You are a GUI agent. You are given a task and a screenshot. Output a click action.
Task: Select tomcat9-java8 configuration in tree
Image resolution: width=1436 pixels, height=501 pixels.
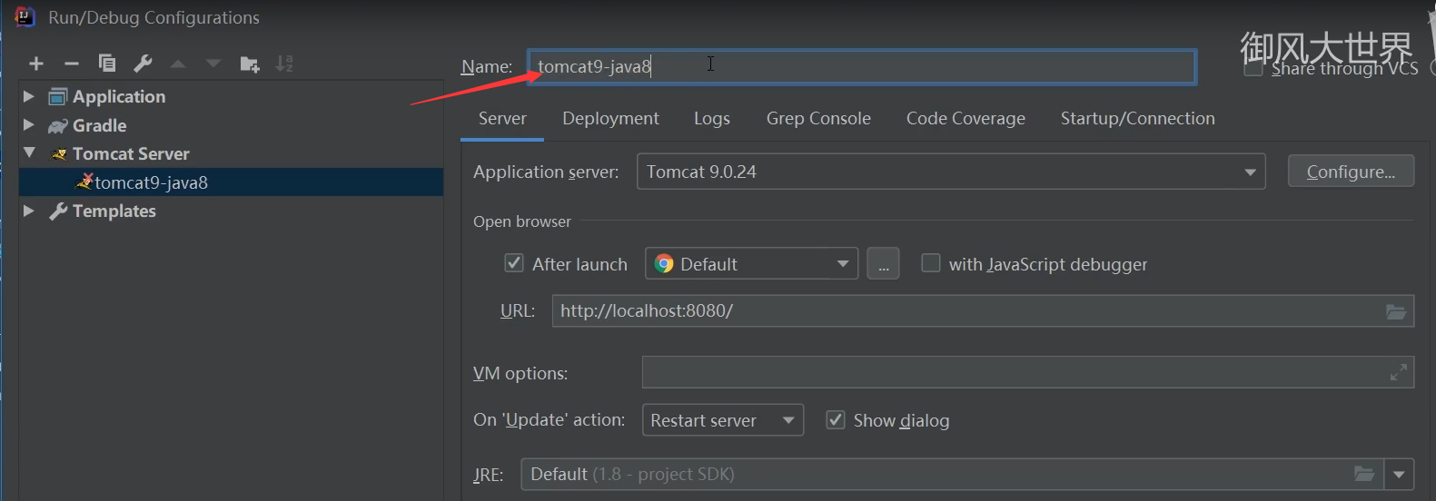coord(231,182)
